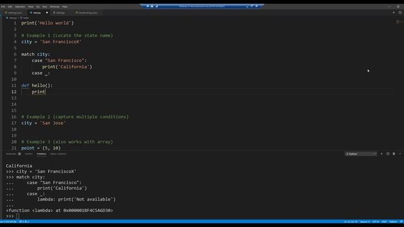Viewport: 404px width, 227px height.
Task: Switch to the settings.json editor tab
Action: [14, 13]
